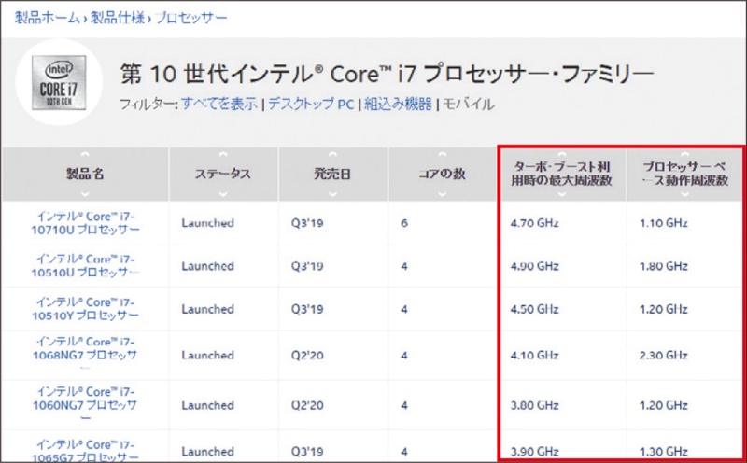Open the Core i7-1068NG7 processor link
This screenshot has width=747, height=463.
pos(85,355)
